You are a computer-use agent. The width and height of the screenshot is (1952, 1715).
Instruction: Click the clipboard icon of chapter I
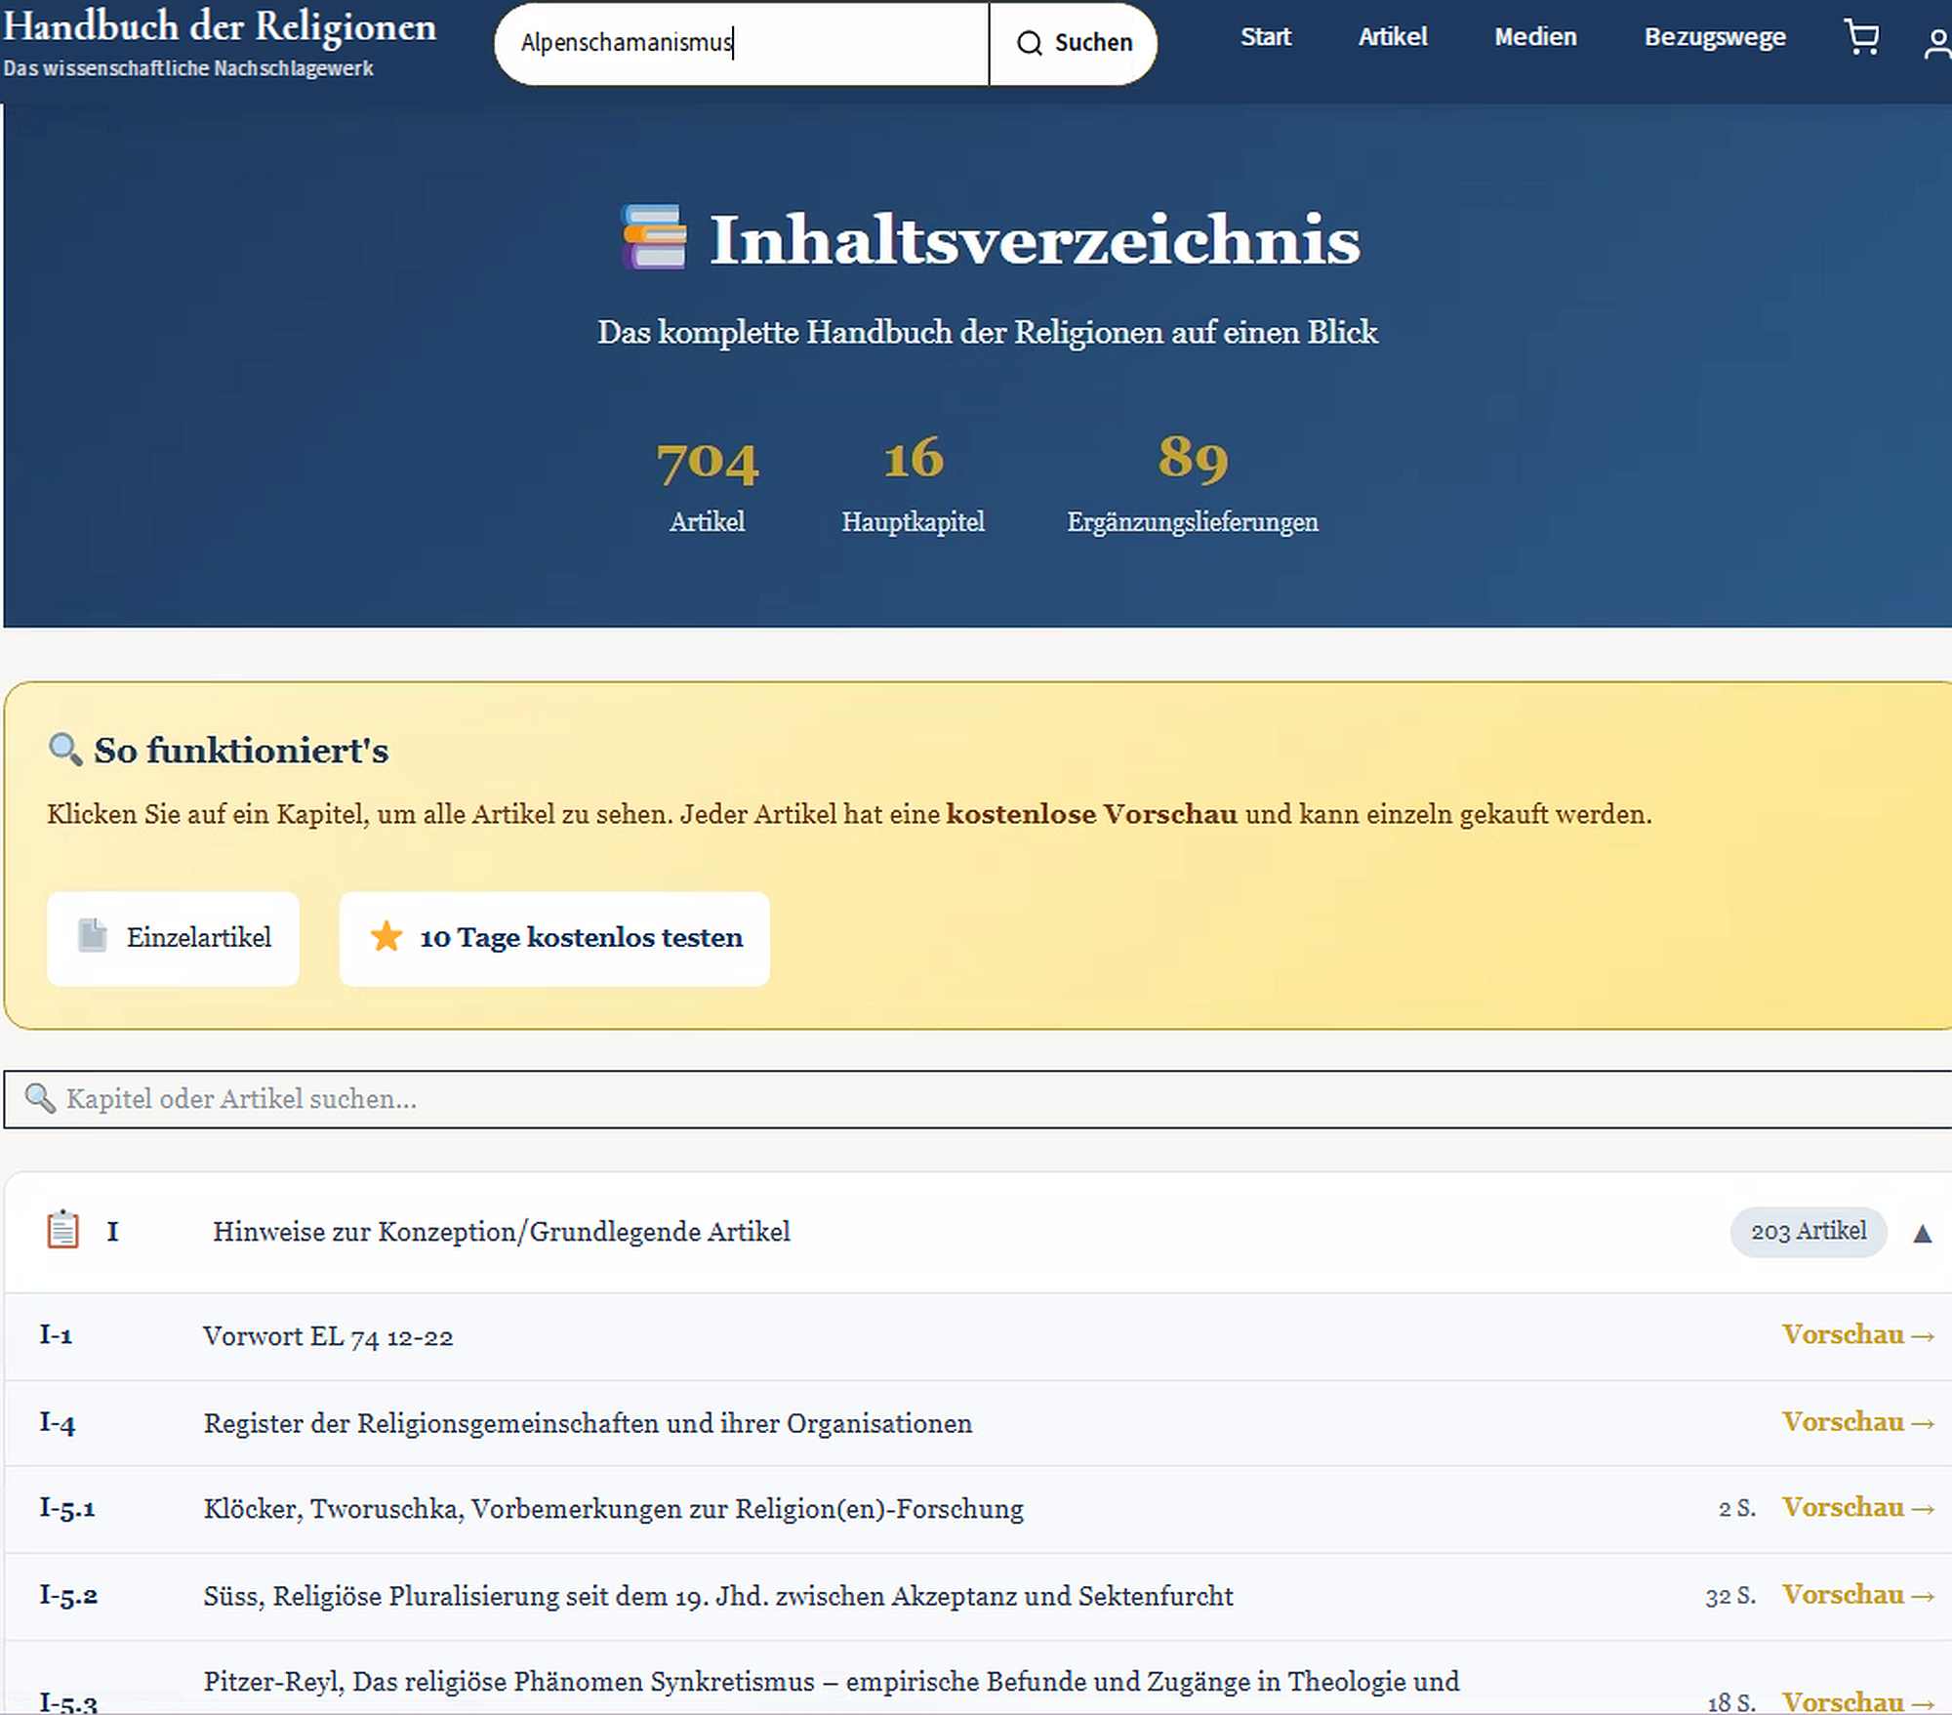(63, 1230)
